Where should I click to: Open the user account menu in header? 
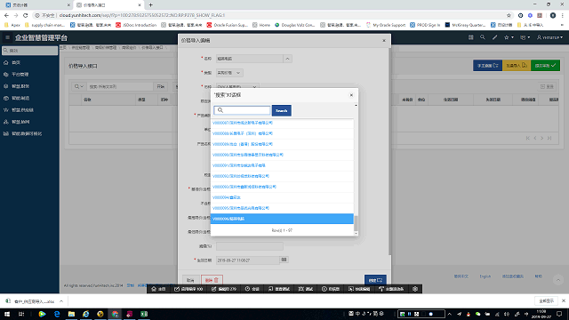549,37
